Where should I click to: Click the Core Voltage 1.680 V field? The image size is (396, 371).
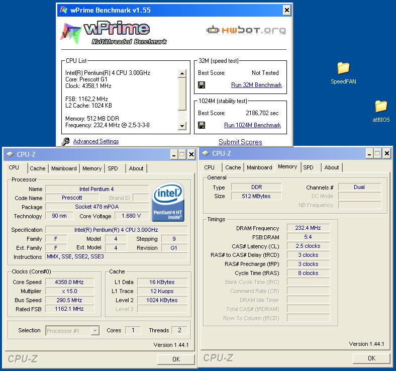(131, 216)
